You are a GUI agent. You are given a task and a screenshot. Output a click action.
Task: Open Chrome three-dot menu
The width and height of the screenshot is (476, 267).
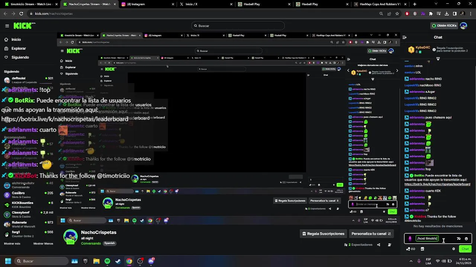[x=470, y=13]
